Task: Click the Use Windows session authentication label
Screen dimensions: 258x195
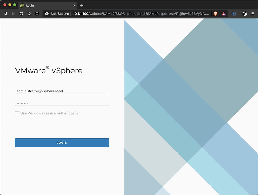Action: [x=50, y=113]
